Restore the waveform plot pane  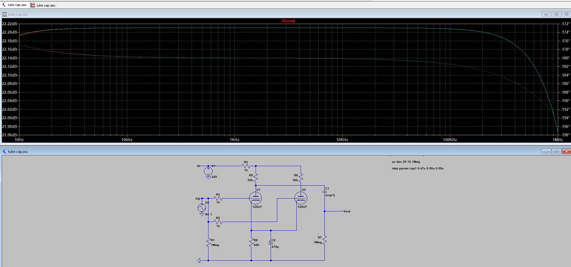pos(556,14)
